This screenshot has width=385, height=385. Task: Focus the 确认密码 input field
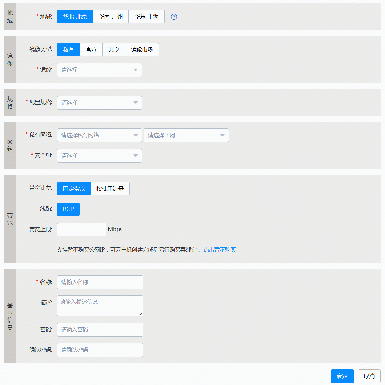coord(100,350)
